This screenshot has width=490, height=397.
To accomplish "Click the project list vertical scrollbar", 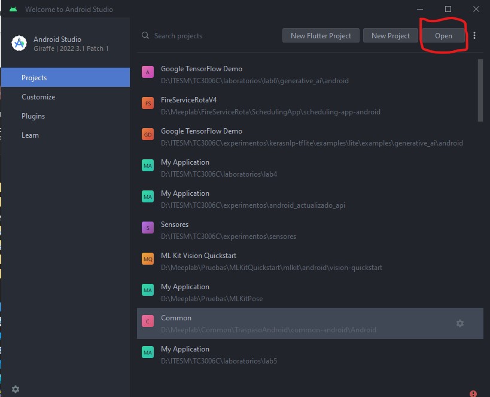I will click(x=480, y=90).
